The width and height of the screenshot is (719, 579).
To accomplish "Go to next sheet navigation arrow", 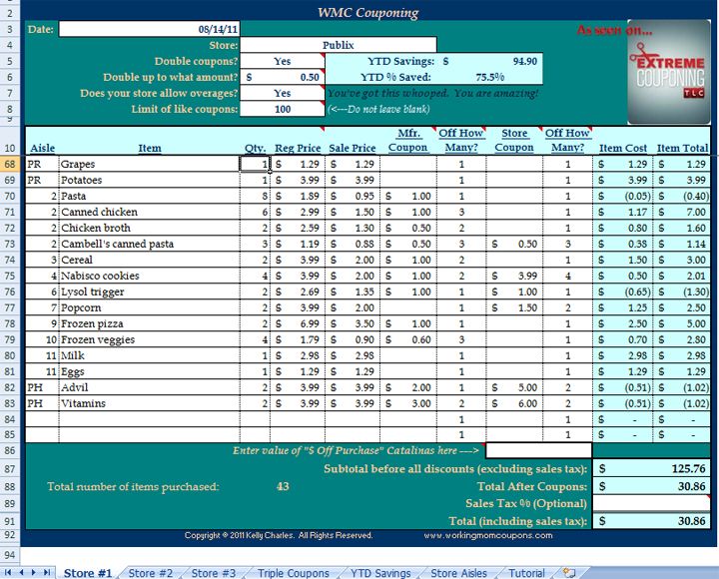I will (x=34, y=572).
